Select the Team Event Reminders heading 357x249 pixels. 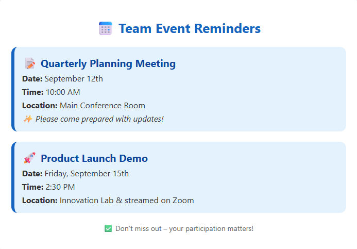pos(189,29)
